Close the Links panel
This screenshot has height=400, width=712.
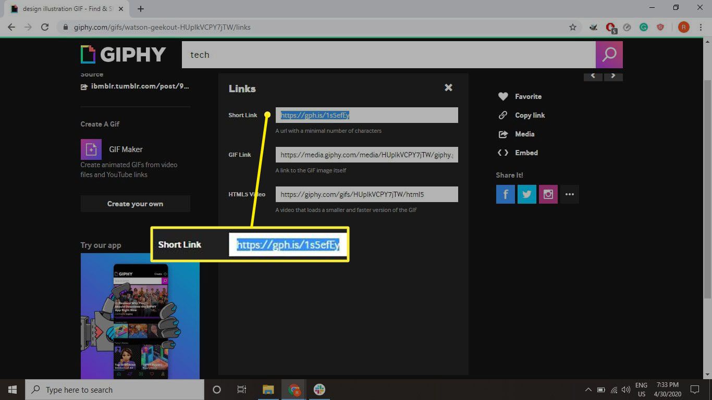coord(448,87)
